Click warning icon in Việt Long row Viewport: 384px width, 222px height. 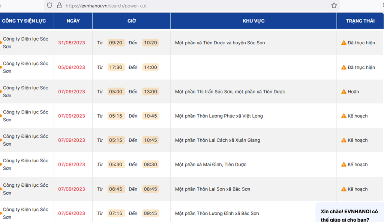pyautogui.click(x=343, y=116)
